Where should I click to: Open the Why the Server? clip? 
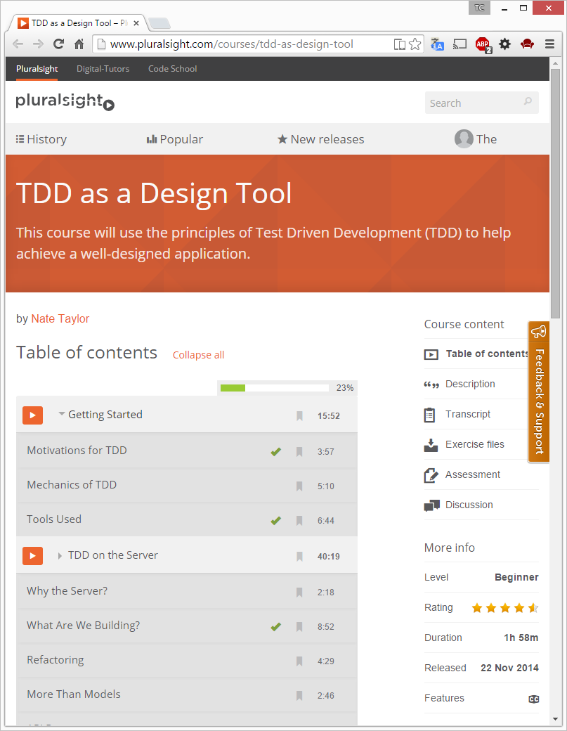(67, 591)
